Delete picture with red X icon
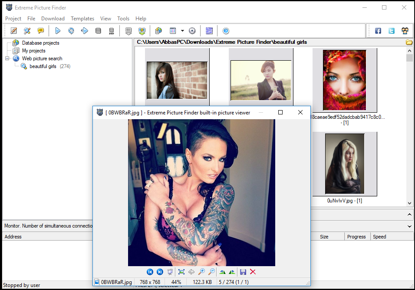The width and height of the screenshot is (415, 290). [x=253, y=272]
